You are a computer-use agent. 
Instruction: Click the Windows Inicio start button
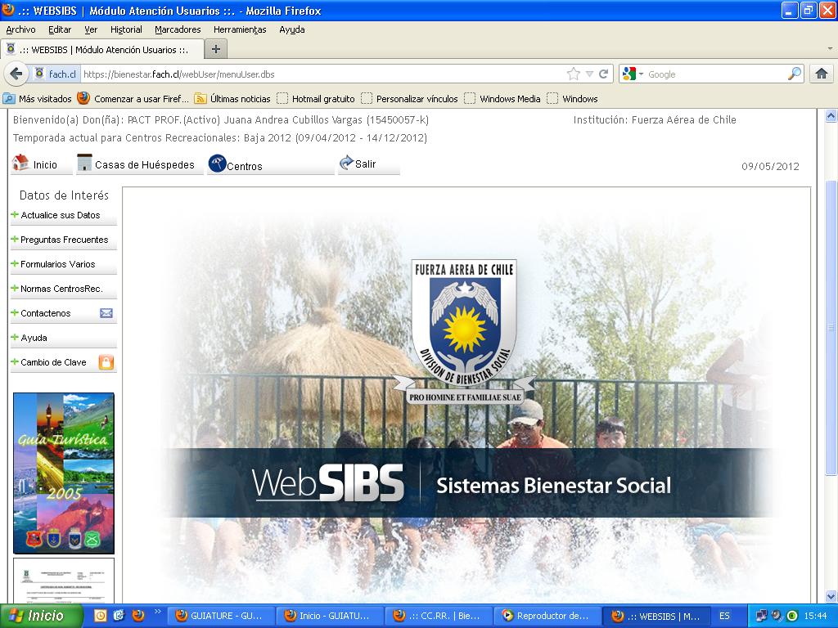pos(43,616)
